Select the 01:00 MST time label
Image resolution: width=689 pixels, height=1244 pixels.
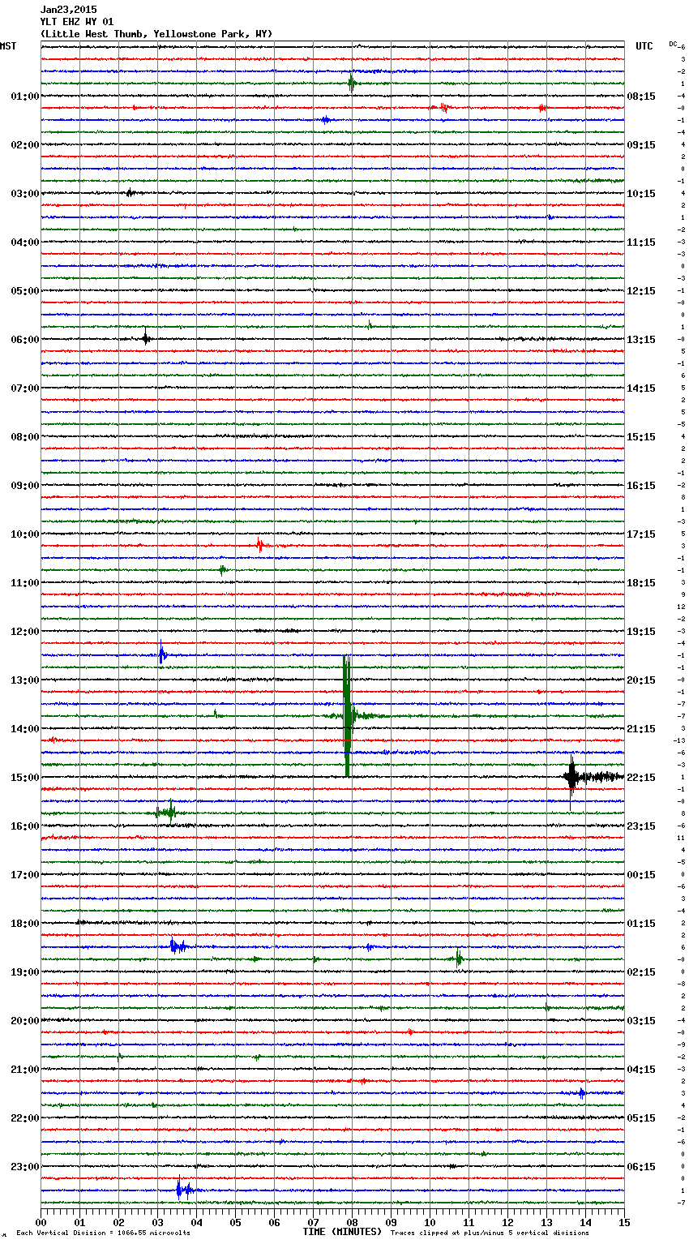point(25,97)
